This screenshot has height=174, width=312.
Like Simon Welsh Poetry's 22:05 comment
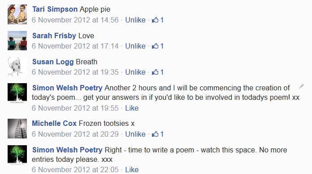tap(132, 170)
